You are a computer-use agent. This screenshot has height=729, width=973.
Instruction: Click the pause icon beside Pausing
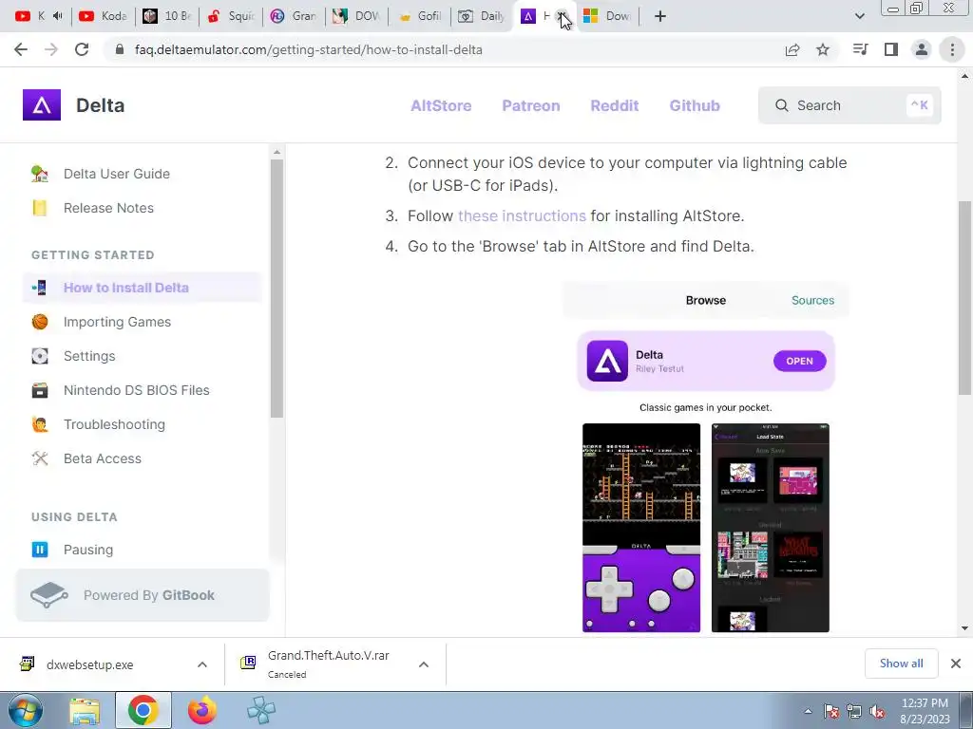pyautogui.click(x=40, y=550)
